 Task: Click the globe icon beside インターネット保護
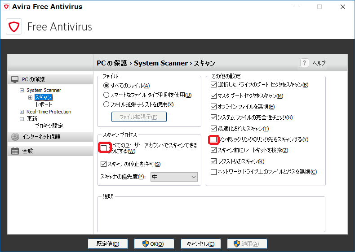(15, 137)
